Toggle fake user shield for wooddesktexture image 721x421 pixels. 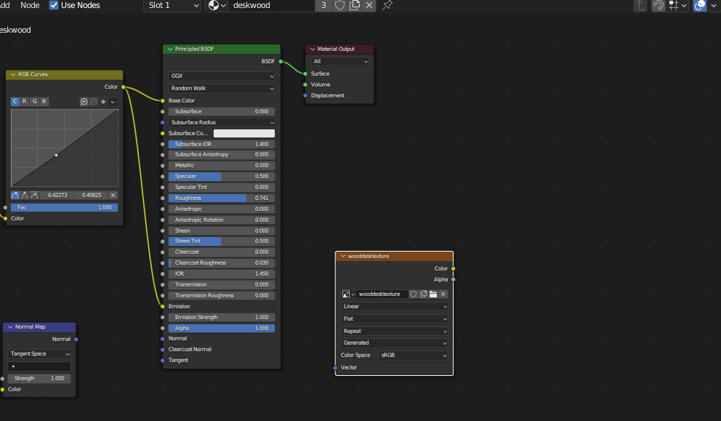click(x=414, y=294)
